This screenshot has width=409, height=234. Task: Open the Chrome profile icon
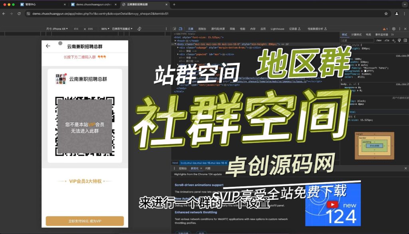point(397,14)
